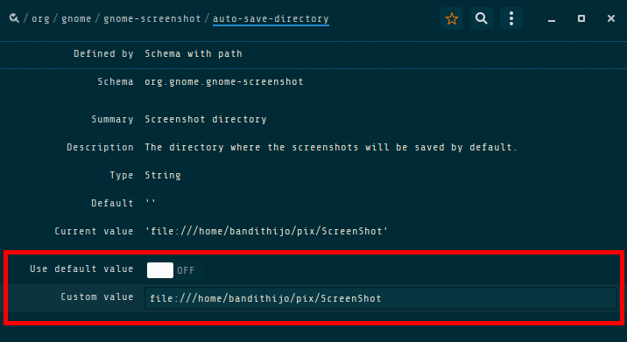
Task: Click the bookmark star icon
Action: click(x=452, y=18)
